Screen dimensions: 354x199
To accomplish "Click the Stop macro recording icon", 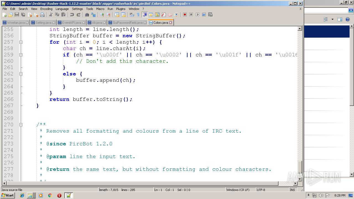I will click(x=191, y=15).
